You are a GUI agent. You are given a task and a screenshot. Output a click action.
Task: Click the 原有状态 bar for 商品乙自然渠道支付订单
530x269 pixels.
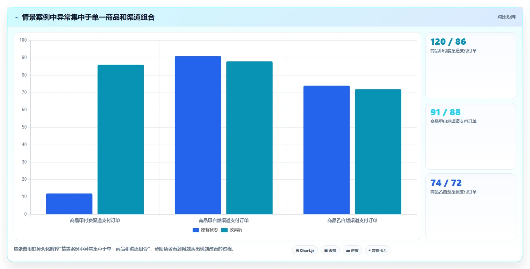pyautogui.click(x=327, y=150)
